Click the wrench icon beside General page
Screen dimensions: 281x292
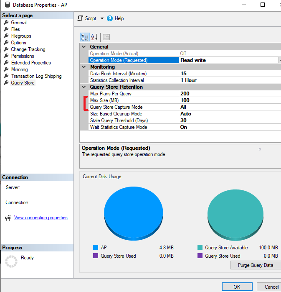pos(6,22)
